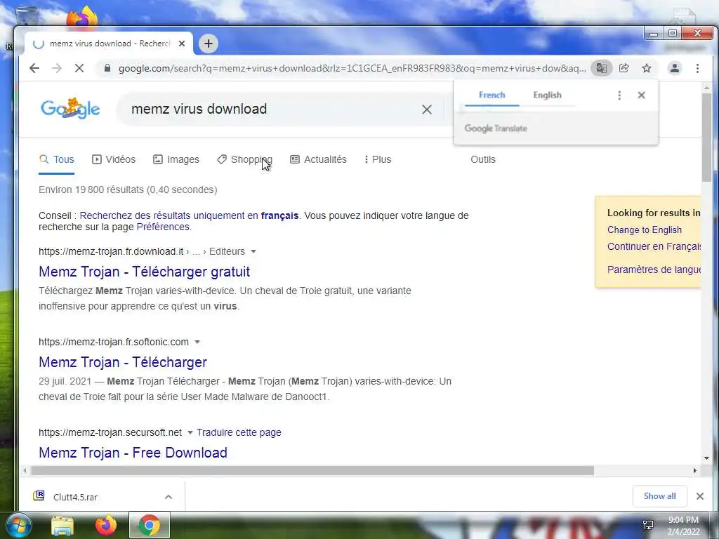Launch Firefox from the taskbar
The image size is (719, 539).
[106, 525]
